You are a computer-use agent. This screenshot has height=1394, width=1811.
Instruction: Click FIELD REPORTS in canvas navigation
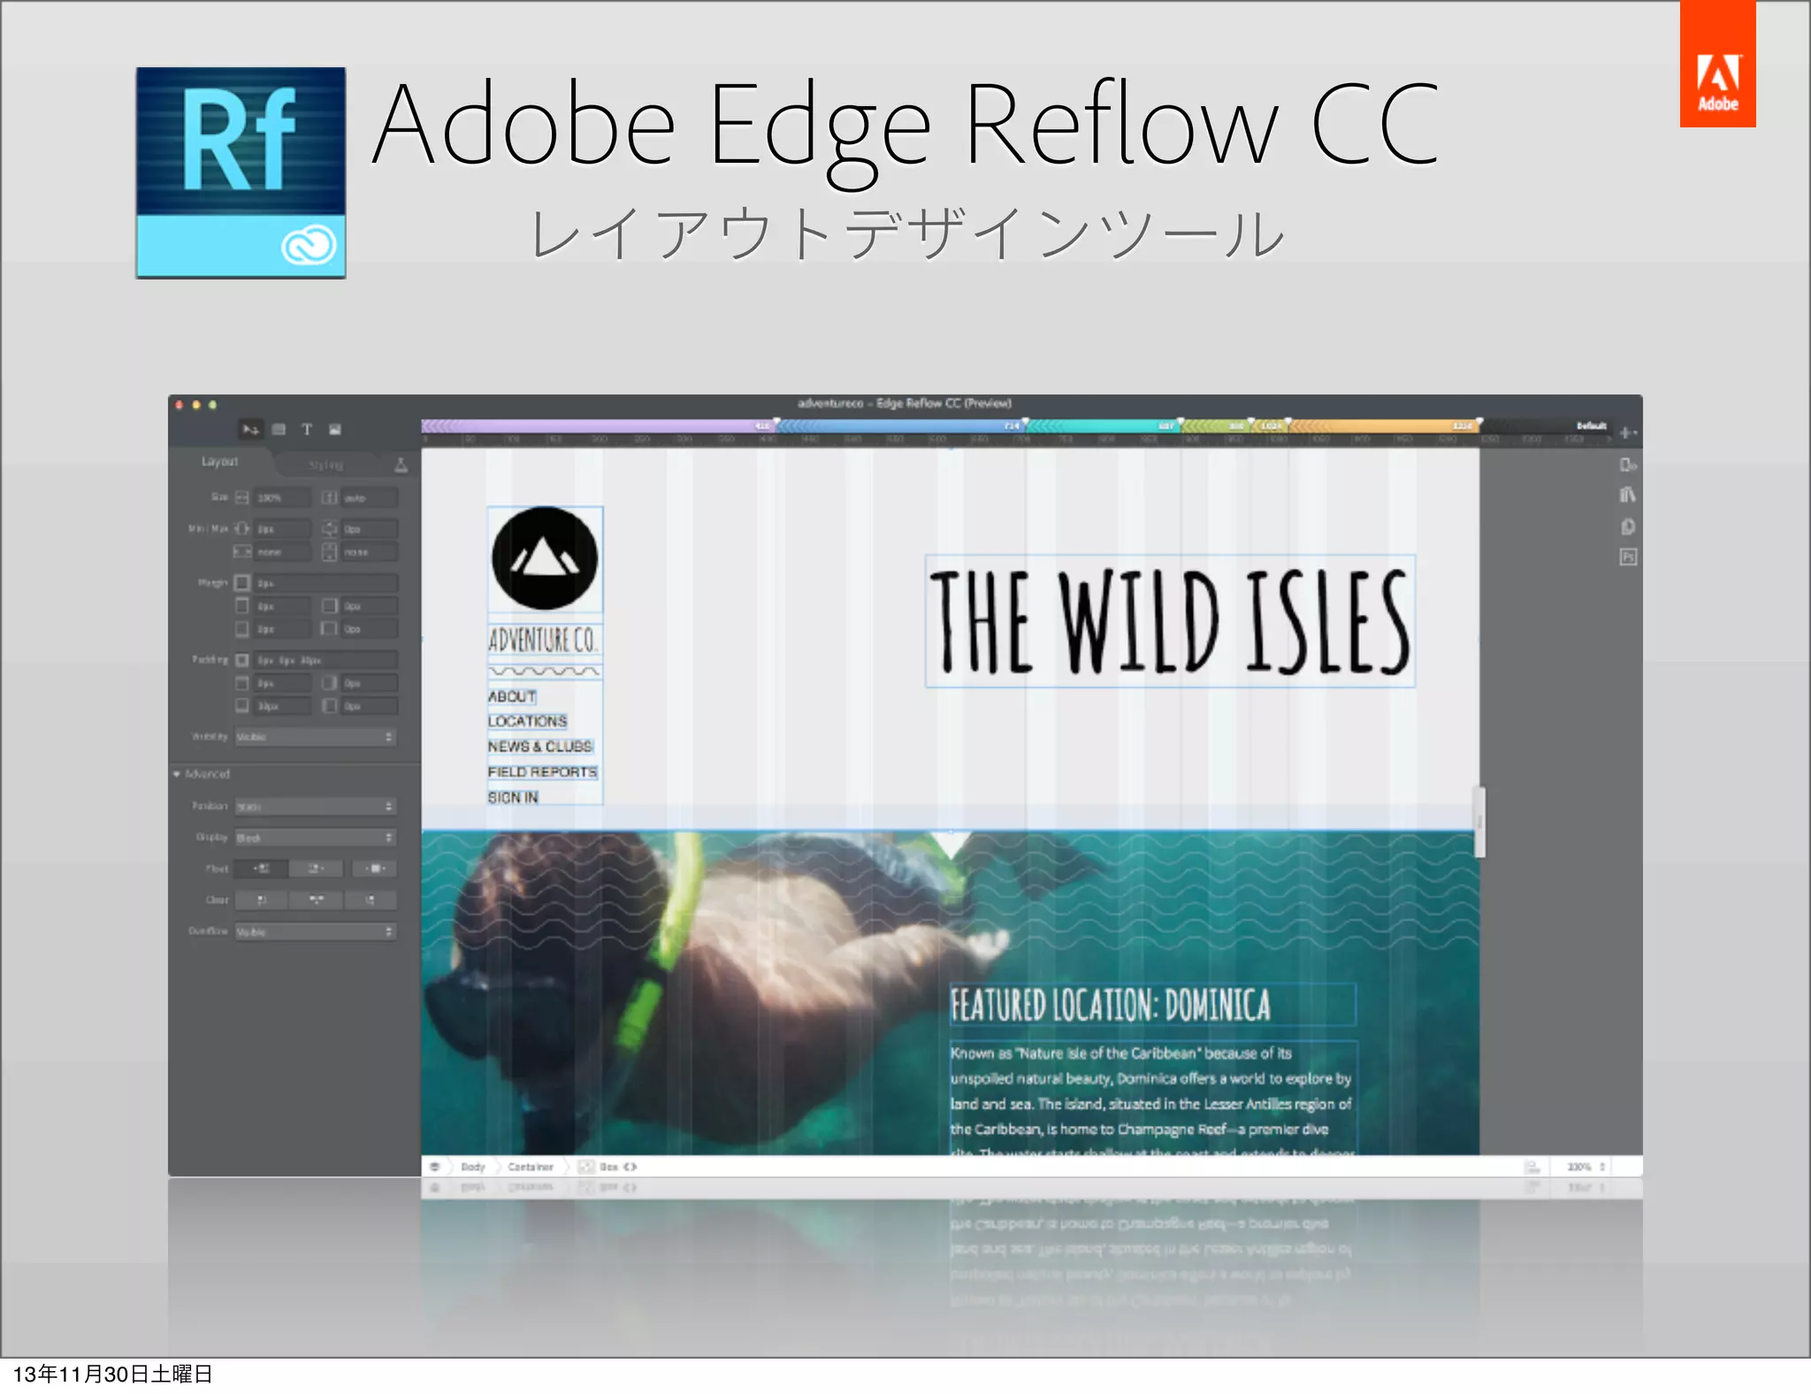542,772
